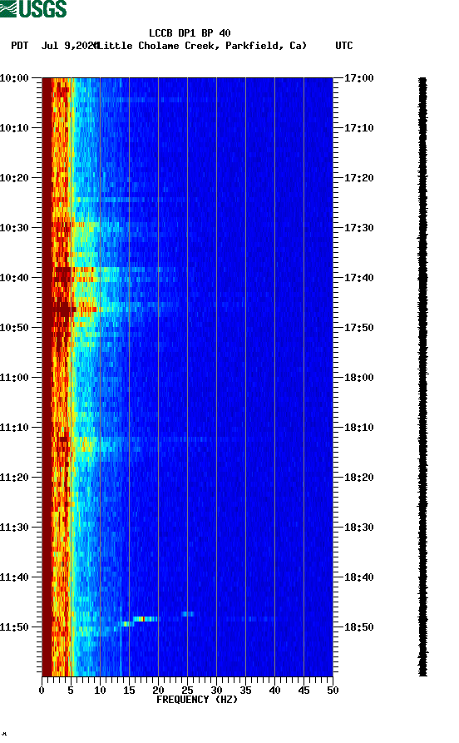Click the 18:40 UTC time label
Screen dimensions: 459x743
click(358, 577)
